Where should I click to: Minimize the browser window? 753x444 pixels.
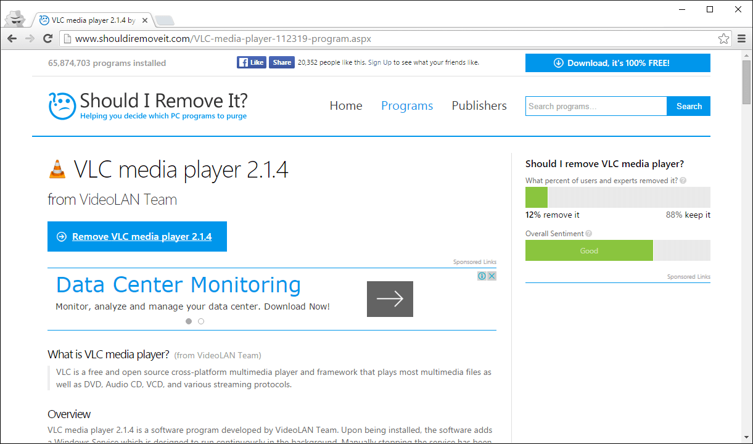(682, 9)
